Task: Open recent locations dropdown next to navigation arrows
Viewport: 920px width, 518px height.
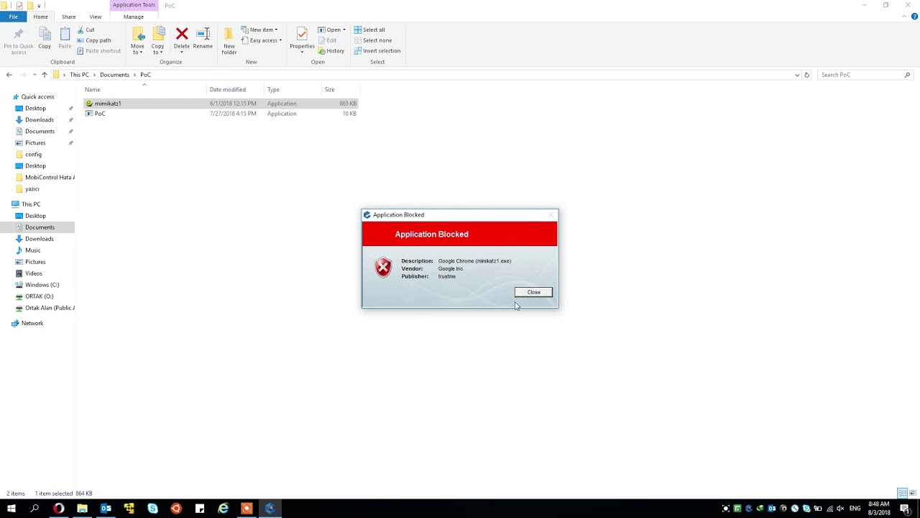Action: (34, 75)
